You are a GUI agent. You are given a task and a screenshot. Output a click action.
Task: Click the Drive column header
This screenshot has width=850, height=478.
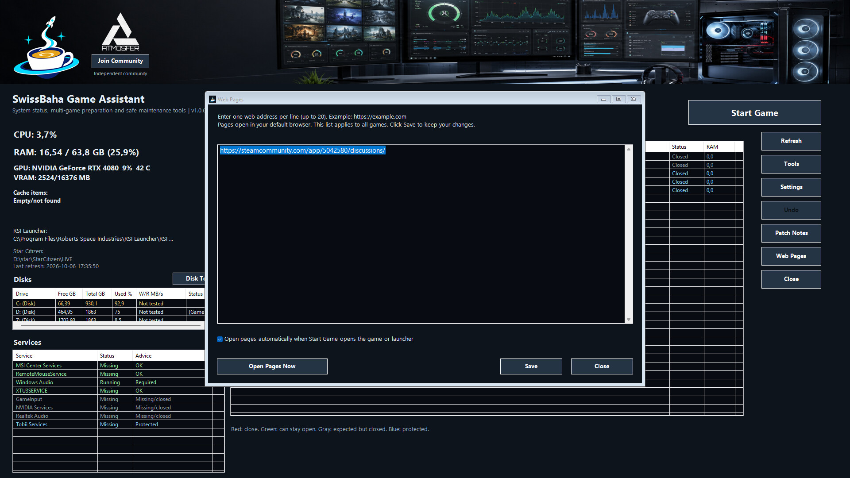[x=34, y=294]
